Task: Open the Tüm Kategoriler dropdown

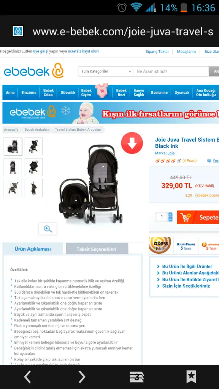Action: [x=106, y=71]
